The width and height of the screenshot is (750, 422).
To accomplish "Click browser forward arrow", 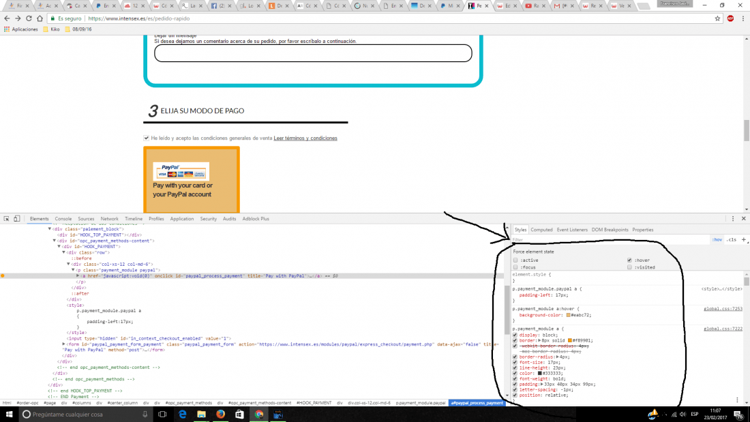I will click(18, 18).
